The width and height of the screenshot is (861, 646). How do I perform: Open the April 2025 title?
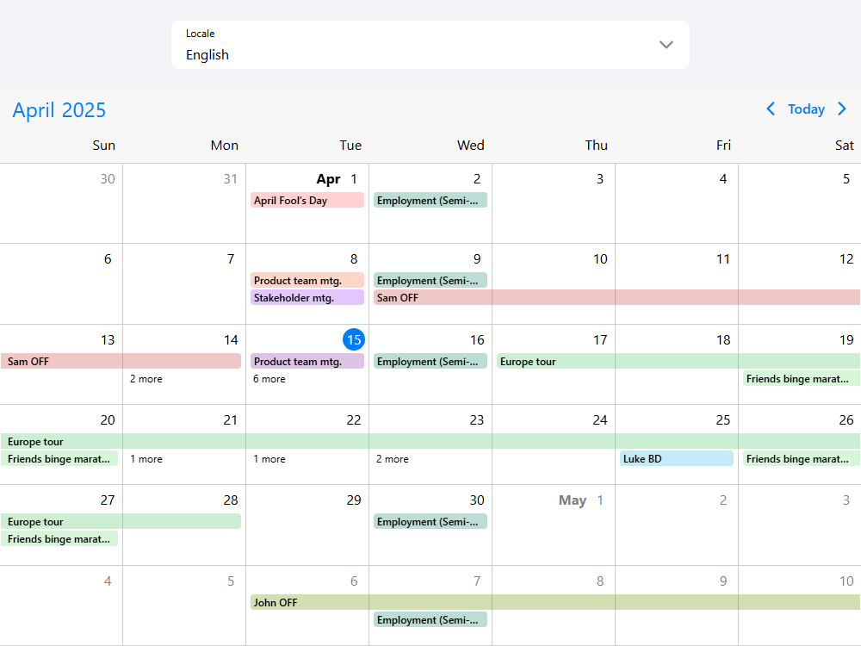[59, 110]
